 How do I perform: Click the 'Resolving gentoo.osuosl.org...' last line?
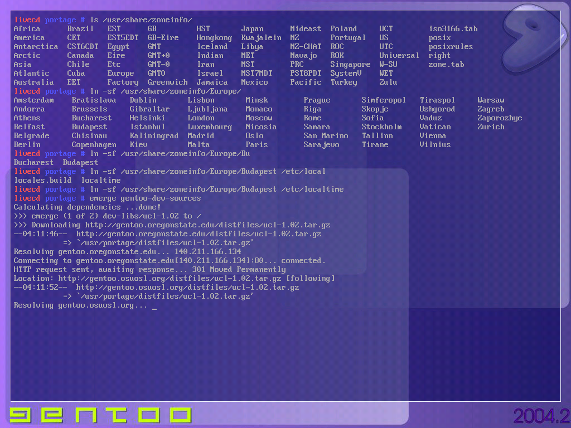pos(80,305)
